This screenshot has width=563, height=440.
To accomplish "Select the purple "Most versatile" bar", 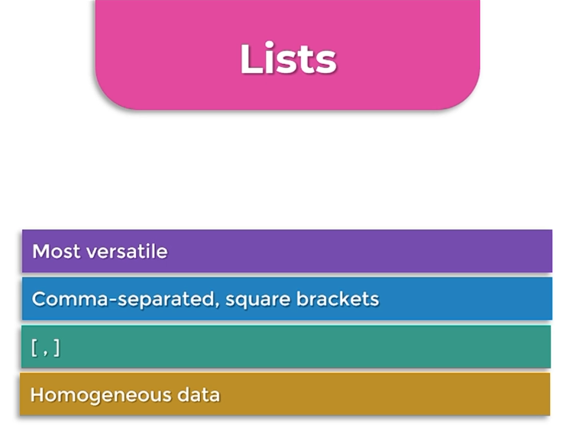I will click(382, 251).
